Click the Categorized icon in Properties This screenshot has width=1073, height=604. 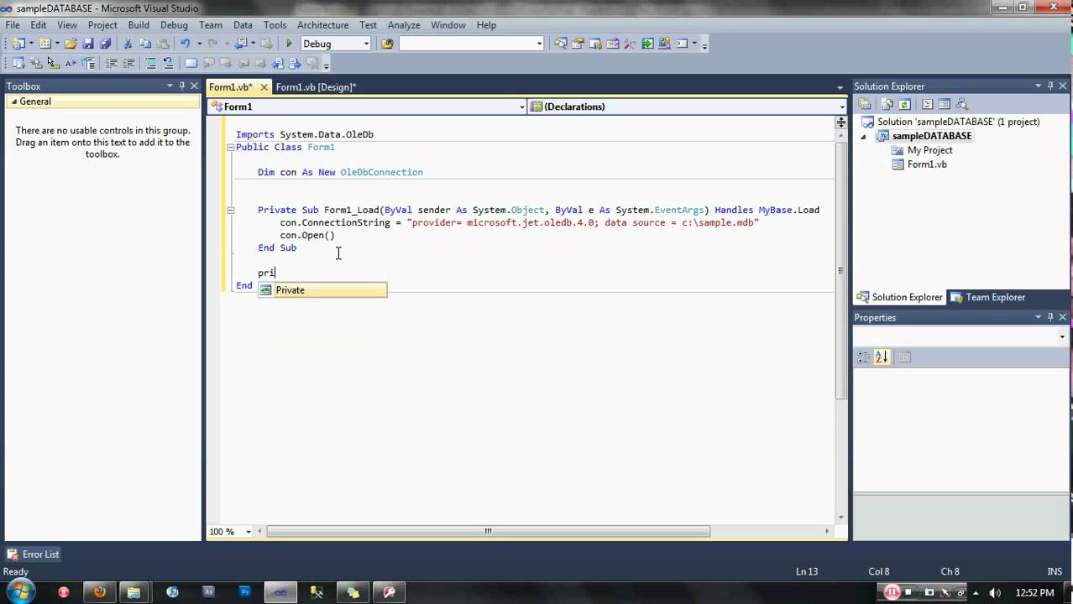point(862,357)
